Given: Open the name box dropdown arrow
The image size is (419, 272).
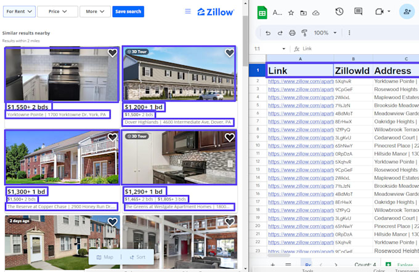Looking at the screenshot, I should coord(284,49).
